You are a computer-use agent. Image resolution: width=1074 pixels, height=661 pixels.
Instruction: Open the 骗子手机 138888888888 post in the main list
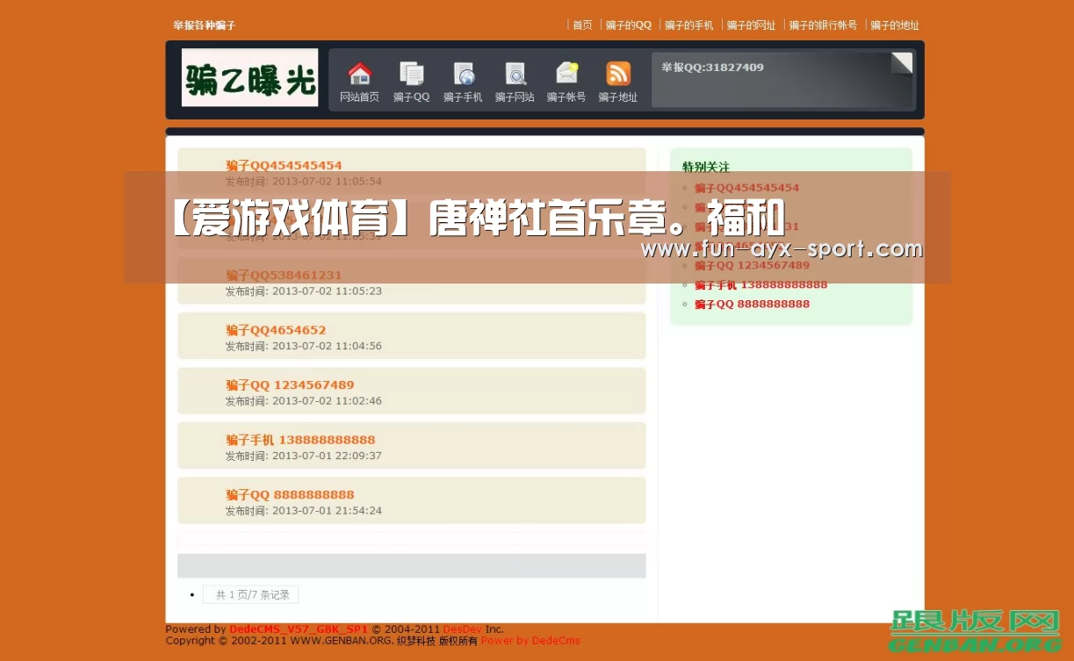tap(300, 440)
